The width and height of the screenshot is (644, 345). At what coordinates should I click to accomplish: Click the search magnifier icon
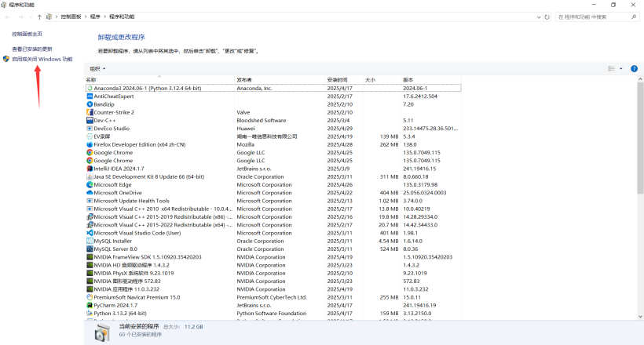coord(634,16)
